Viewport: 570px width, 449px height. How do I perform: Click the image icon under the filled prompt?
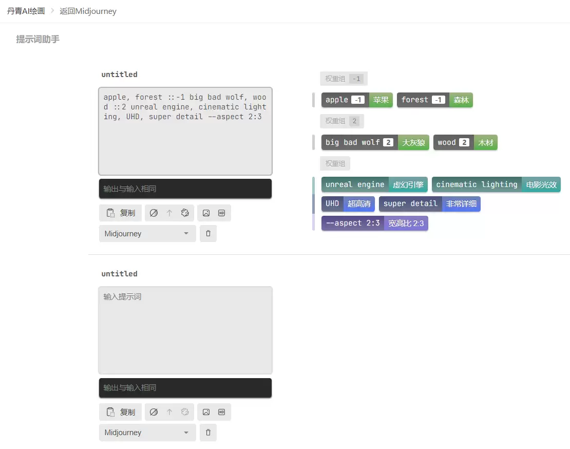tap(206, 213)
